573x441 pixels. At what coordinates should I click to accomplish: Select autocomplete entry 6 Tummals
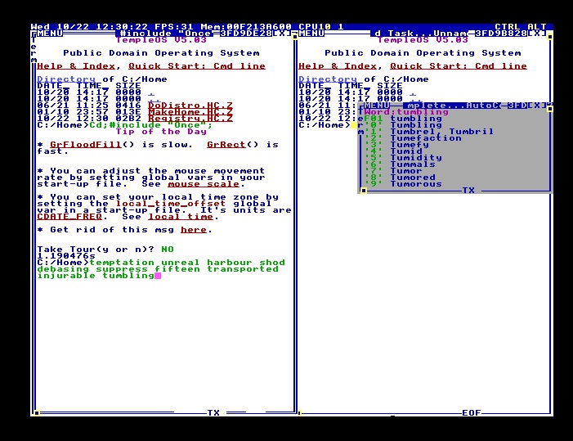(400, 164)
